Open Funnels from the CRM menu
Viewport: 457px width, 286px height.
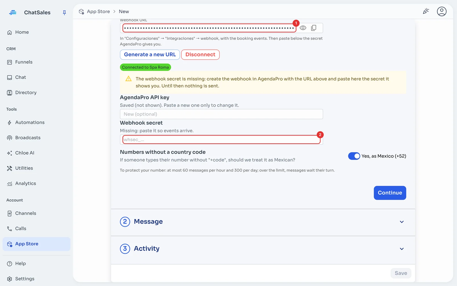point(36,62)
